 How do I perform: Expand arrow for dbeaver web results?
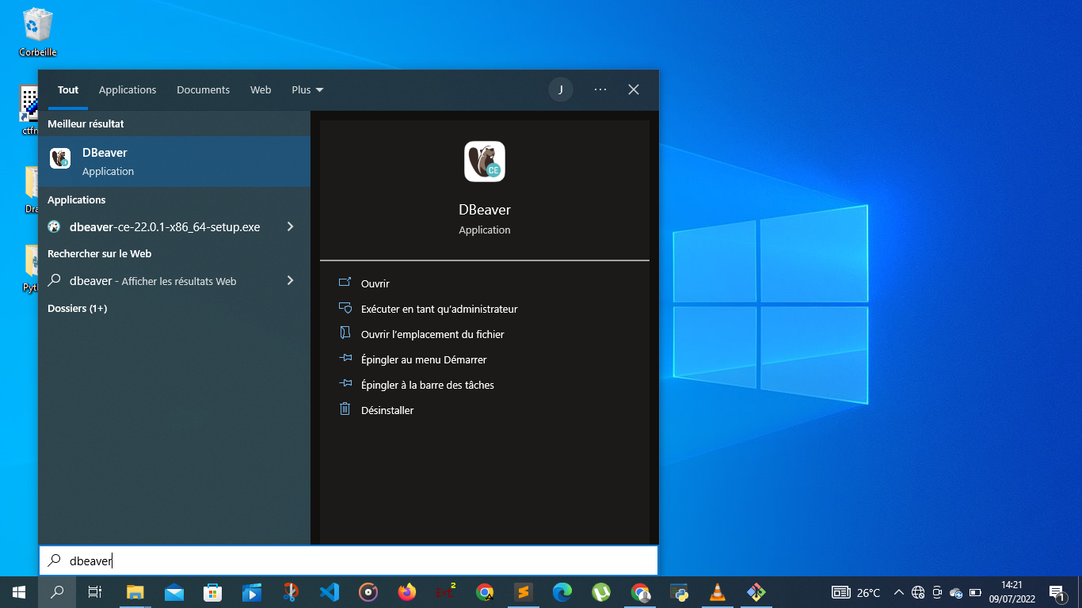coord(290,280)
